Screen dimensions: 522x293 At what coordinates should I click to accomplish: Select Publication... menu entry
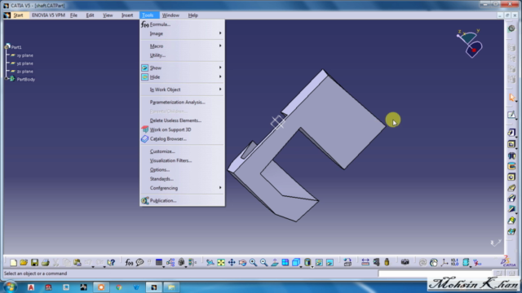[x=182, y=201]
